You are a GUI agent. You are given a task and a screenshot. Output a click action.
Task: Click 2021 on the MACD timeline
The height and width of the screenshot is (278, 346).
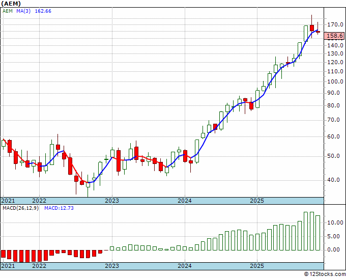coord(8,266)
